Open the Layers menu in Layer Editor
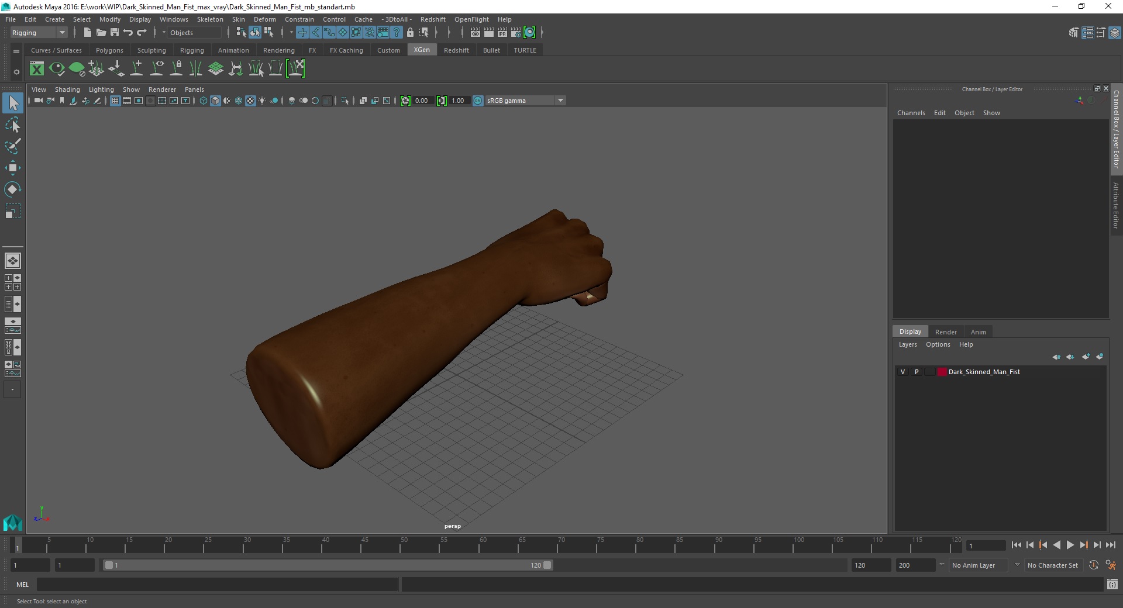Image resolution: width=1123 pixels, height=608 pixels. (908, 344)
